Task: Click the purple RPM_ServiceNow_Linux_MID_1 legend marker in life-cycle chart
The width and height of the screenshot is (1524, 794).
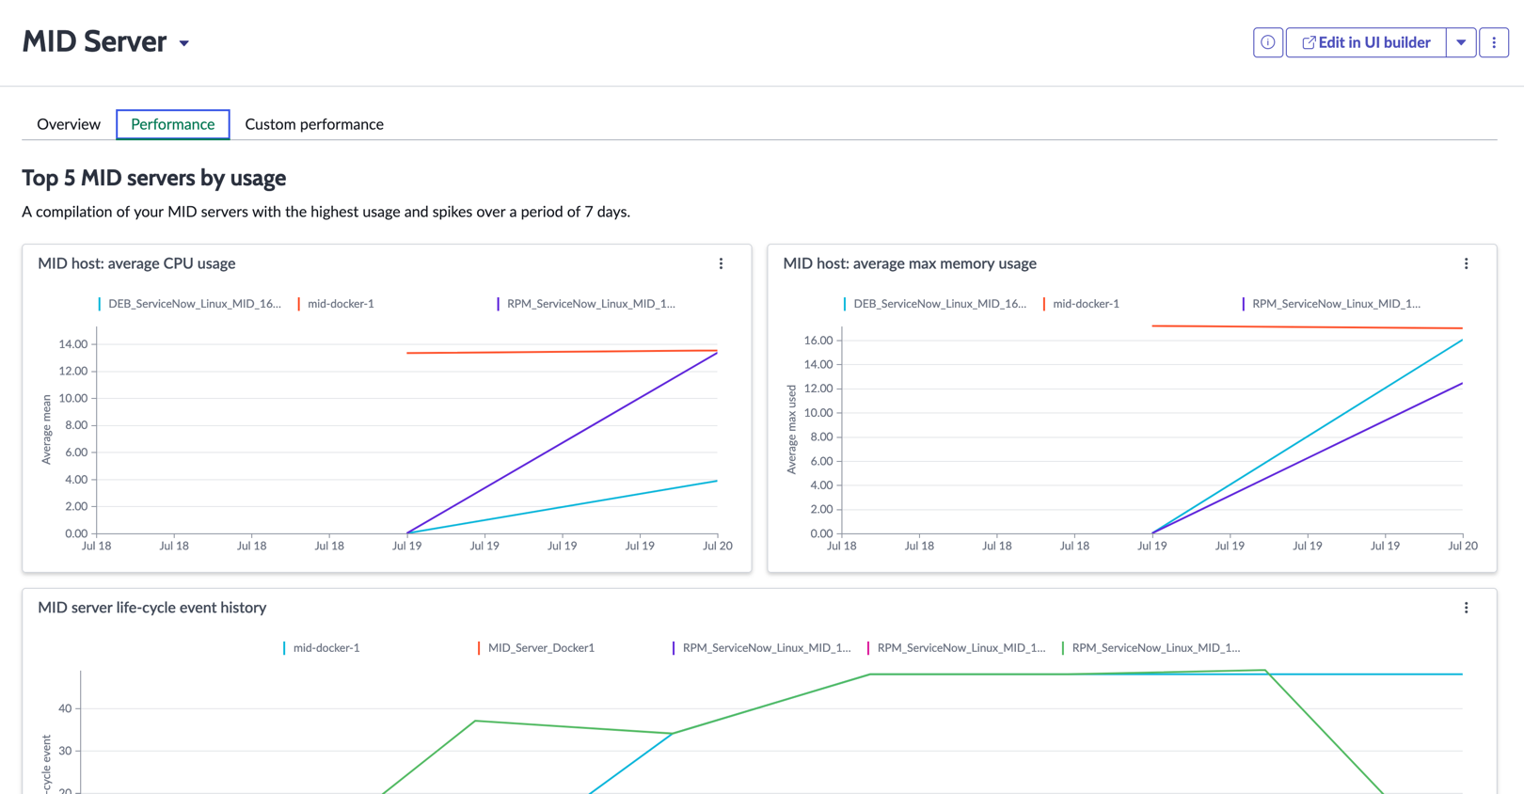Action: (x=674, y=648)
